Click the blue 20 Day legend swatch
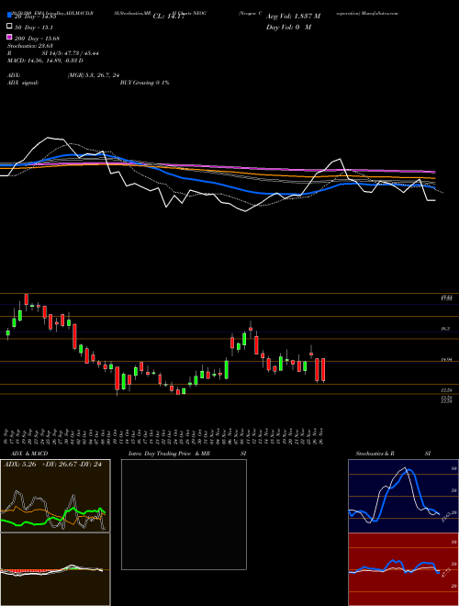459x606 pixels. click(9, 16)
